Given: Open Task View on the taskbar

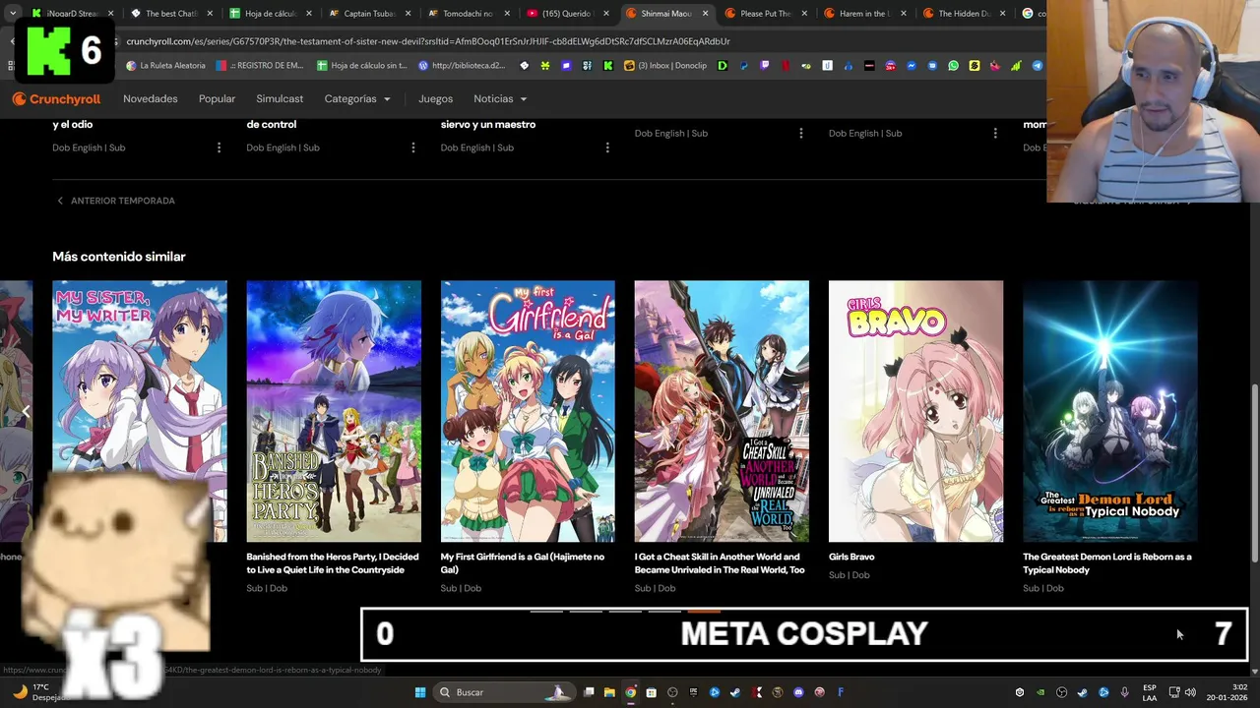Looking at the screenshot, I should click(x=589, y=692).
